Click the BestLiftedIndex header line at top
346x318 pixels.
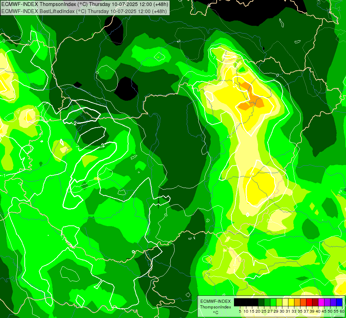84,11
